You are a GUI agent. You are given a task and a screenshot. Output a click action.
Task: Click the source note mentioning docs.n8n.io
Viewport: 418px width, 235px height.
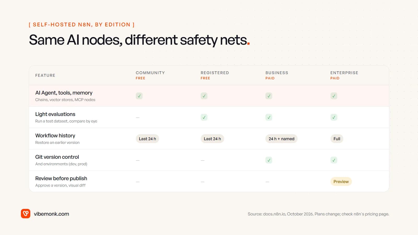point(318,214)
